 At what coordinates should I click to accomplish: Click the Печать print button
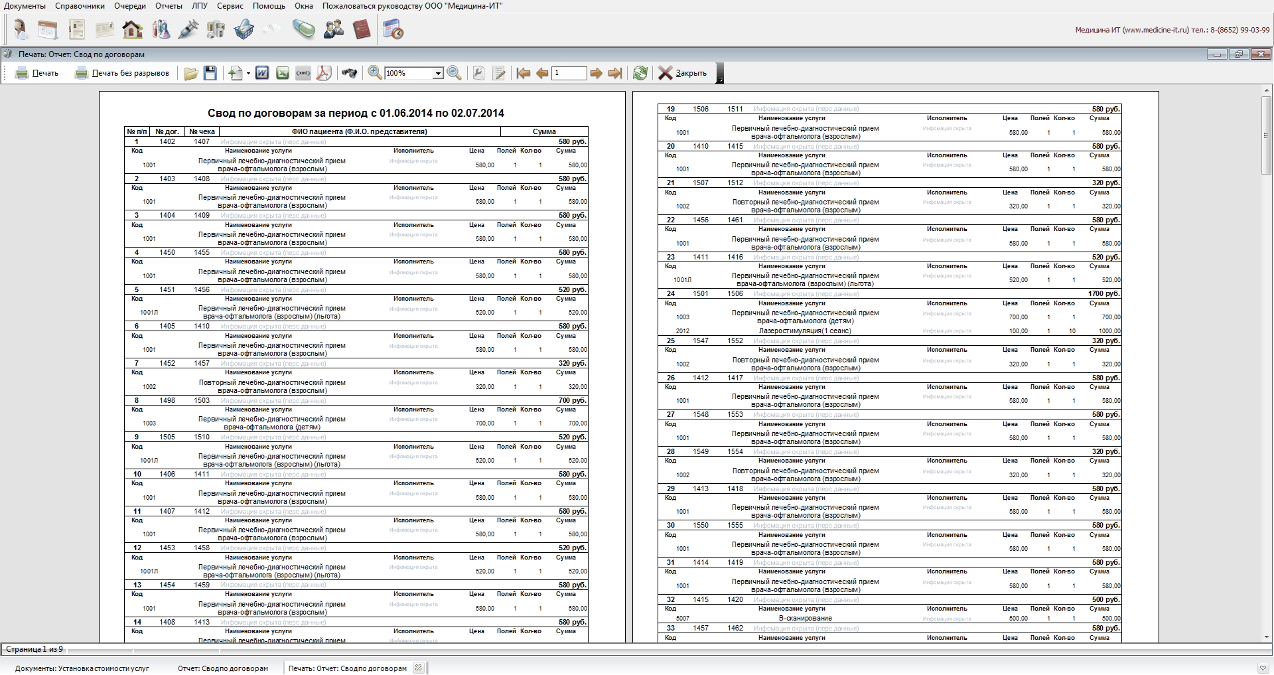point(37,73)
